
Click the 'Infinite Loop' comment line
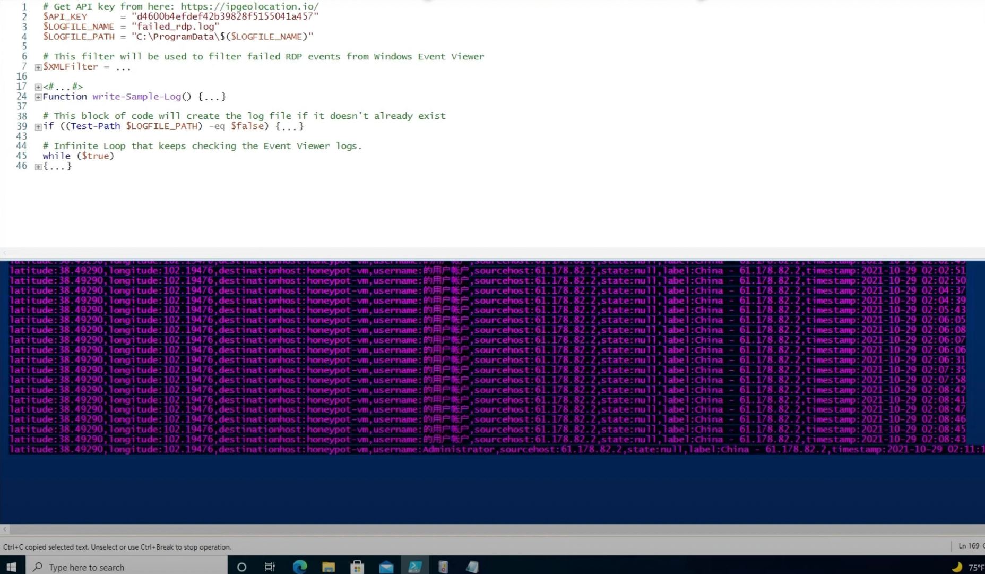[202, 146]
